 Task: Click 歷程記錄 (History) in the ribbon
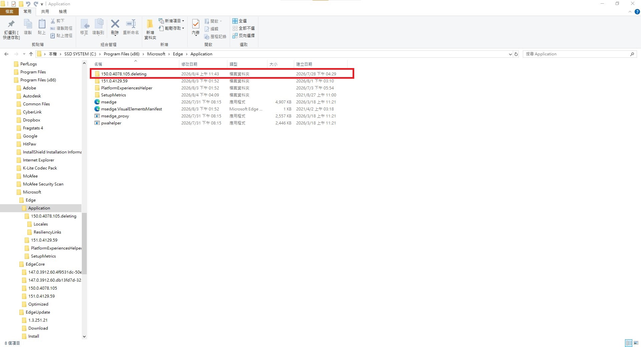215,36
